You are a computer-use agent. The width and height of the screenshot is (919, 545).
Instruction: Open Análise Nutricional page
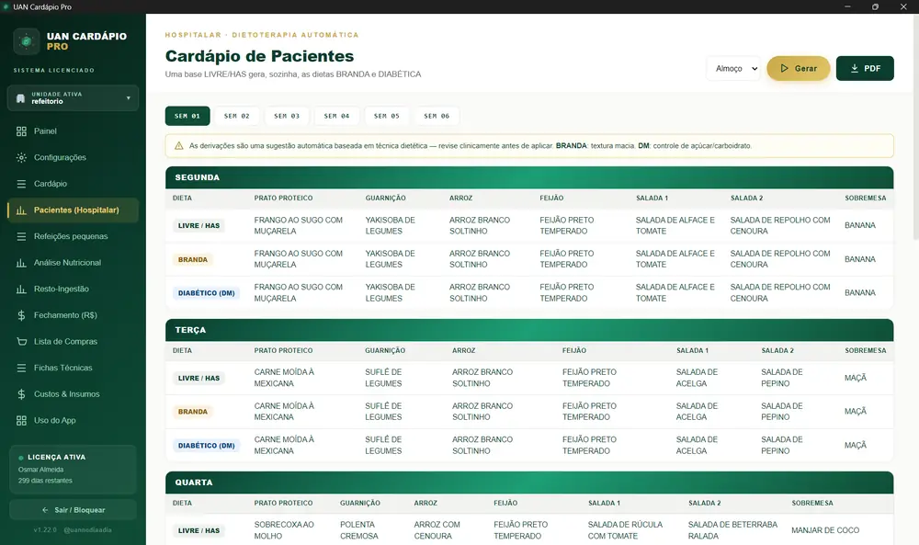coord(74,263)
